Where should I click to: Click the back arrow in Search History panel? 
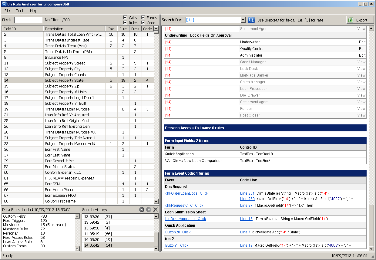[x=142, y=209]
